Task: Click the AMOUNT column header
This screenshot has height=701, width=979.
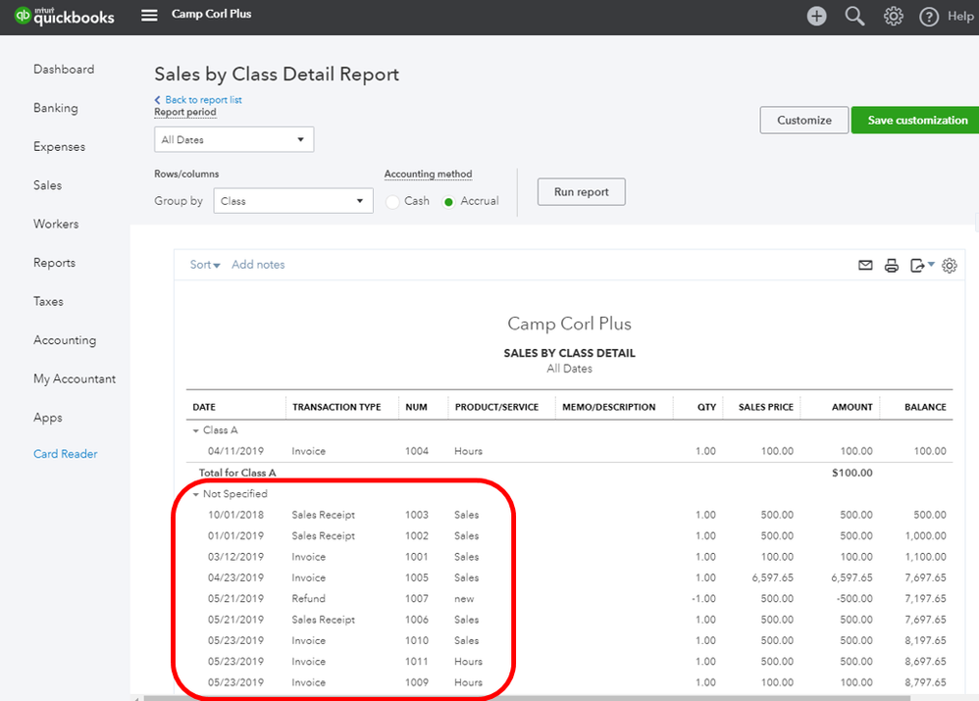Action: click(x=852, y=407)
